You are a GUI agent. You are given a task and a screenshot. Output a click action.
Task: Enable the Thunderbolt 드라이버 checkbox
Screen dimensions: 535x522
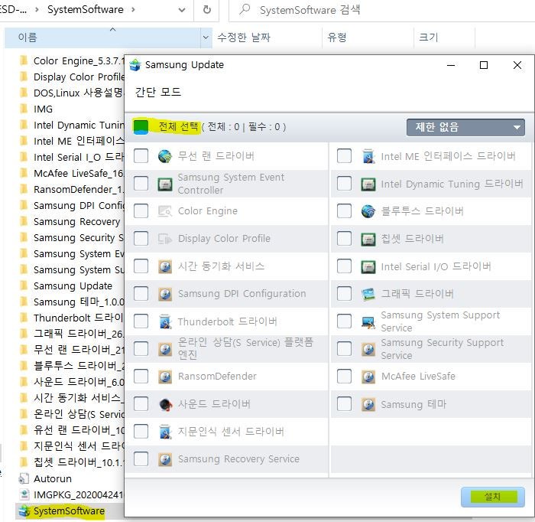(x=141, y=321)
